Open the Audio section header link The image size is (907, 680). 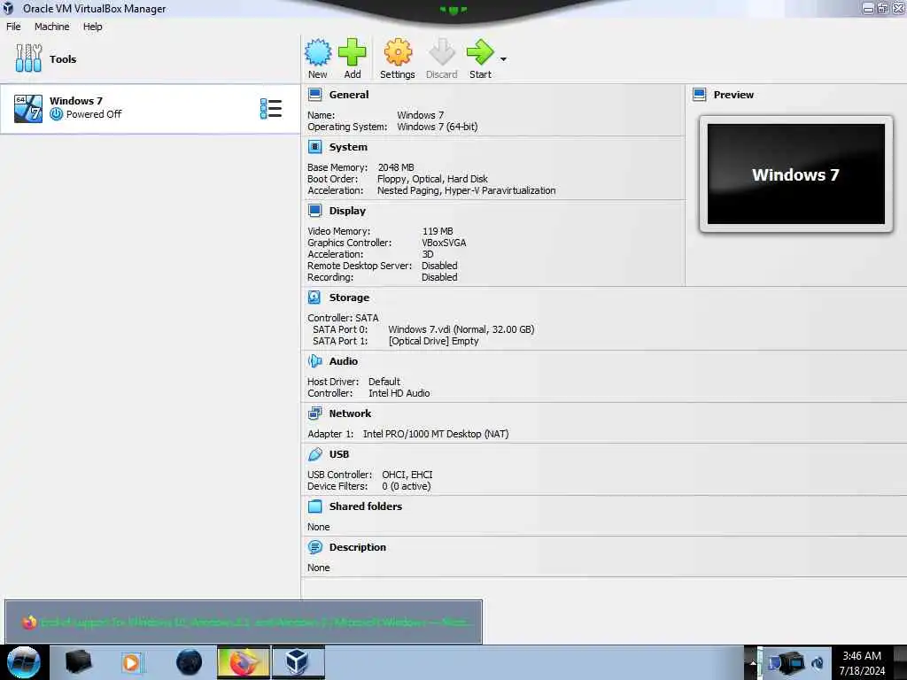(x=344, y=361)
